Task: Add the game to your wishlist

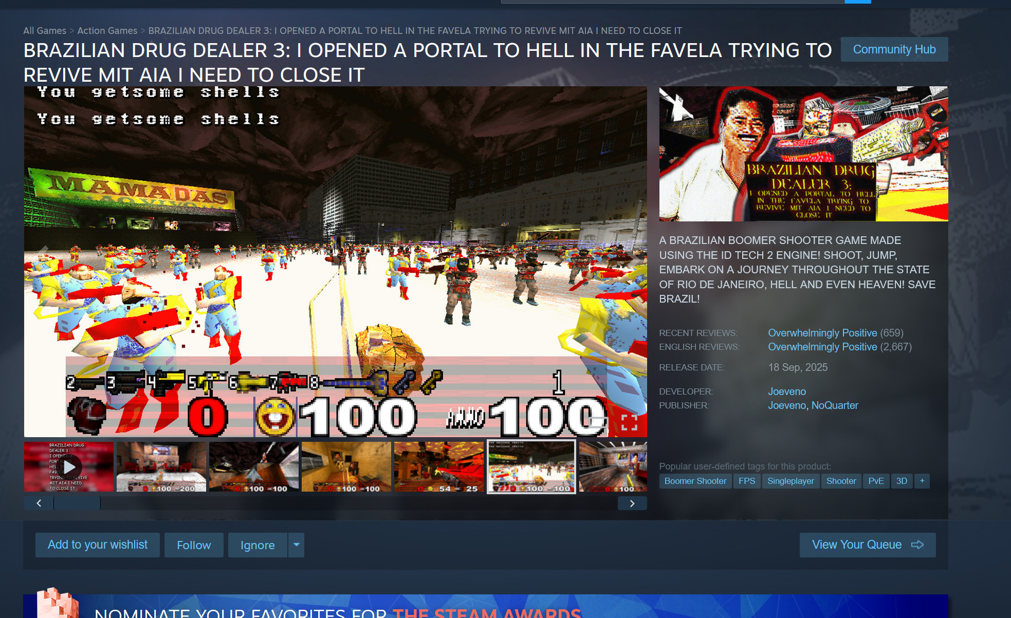Action: tap(97, 545)
